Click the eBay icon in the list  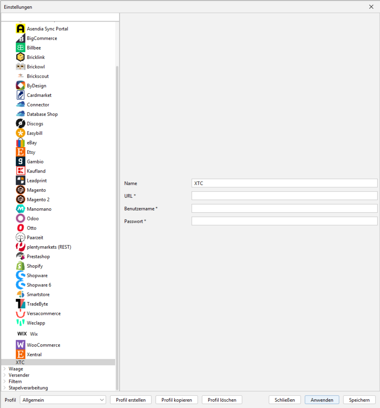[20, 143]
